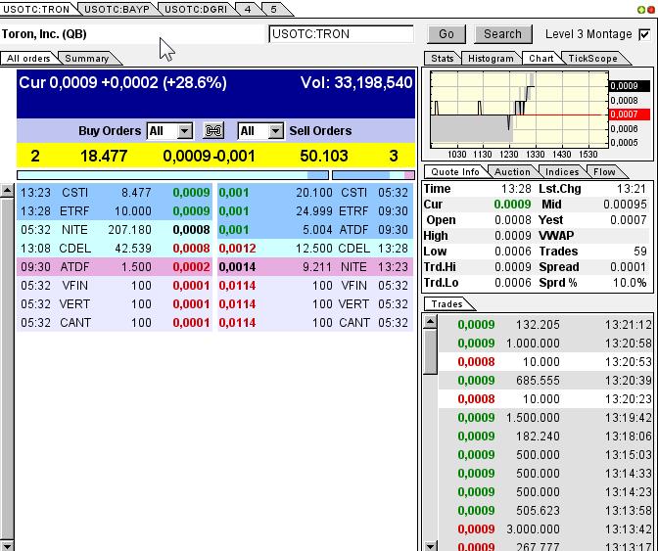Click the sell side depth bar
658x551 pixels.
(x=373, y=175)
